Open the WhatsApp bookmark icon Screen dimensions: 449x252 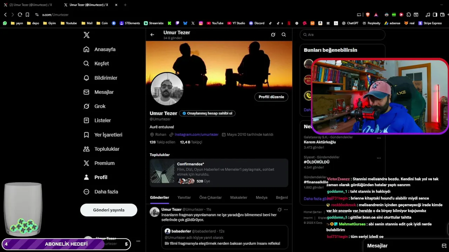(x=5, y=23)
